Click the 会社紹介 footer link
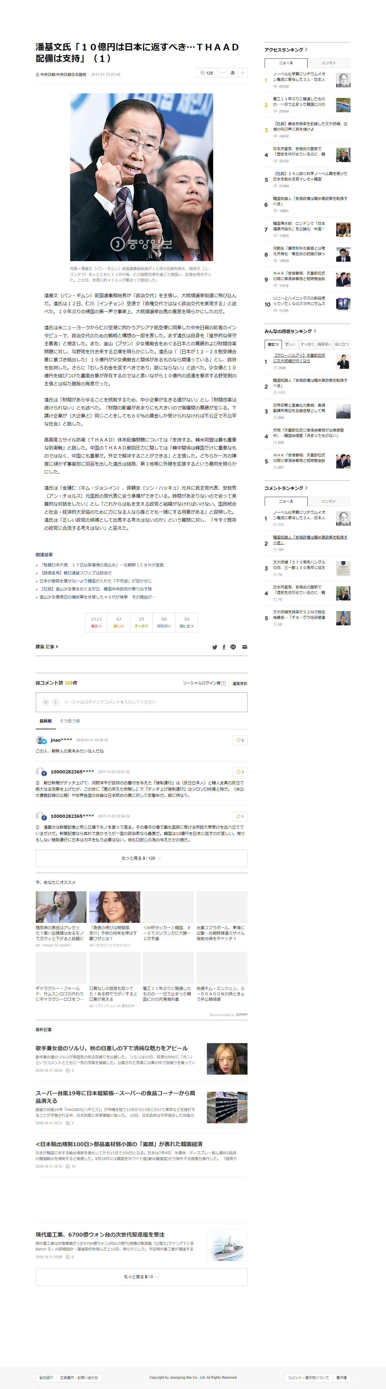 tap(46, 1377)
